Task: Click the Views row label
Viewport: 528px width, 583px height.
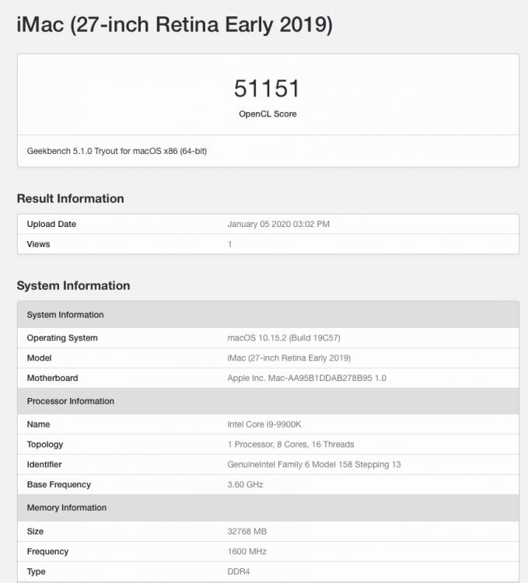Action: click(38, 244)
